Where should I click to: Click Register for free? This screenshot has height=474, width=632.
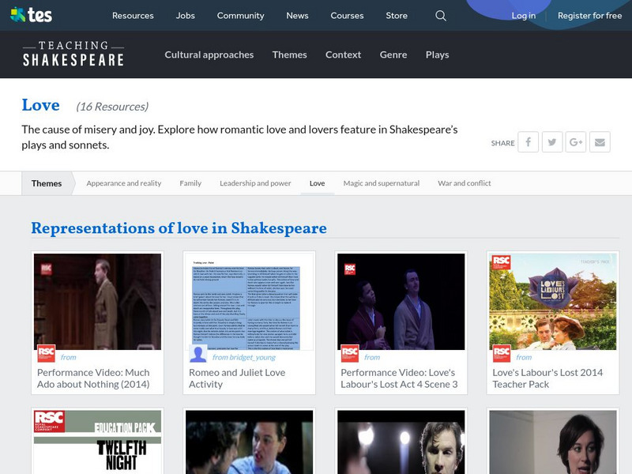(589, 16)
